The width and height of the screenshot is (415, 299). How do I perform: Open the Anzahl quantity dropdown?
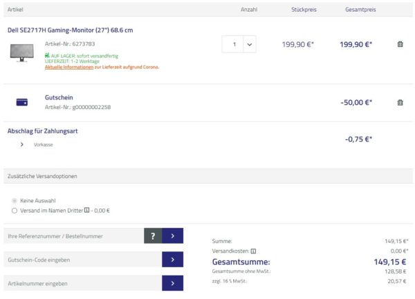[249, 44]
